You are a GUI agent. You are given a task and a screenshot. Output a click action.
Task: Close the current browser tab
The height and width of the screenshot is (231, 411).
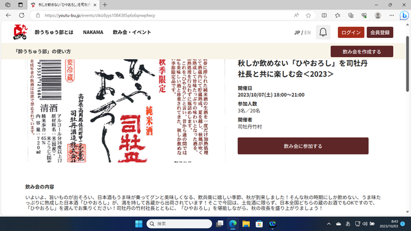click(x=95, y=4)
